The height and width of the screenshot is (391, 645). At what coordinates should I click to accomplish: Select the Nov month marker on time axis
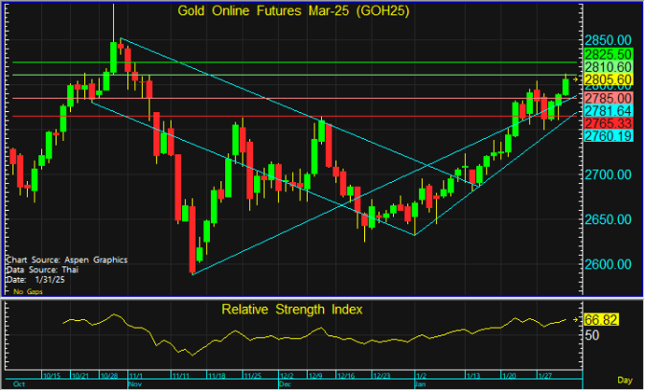[x=133, y=384]
